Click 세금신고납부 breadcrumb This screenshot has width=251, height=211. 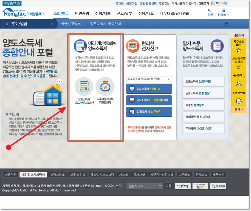tap(71, 24)
